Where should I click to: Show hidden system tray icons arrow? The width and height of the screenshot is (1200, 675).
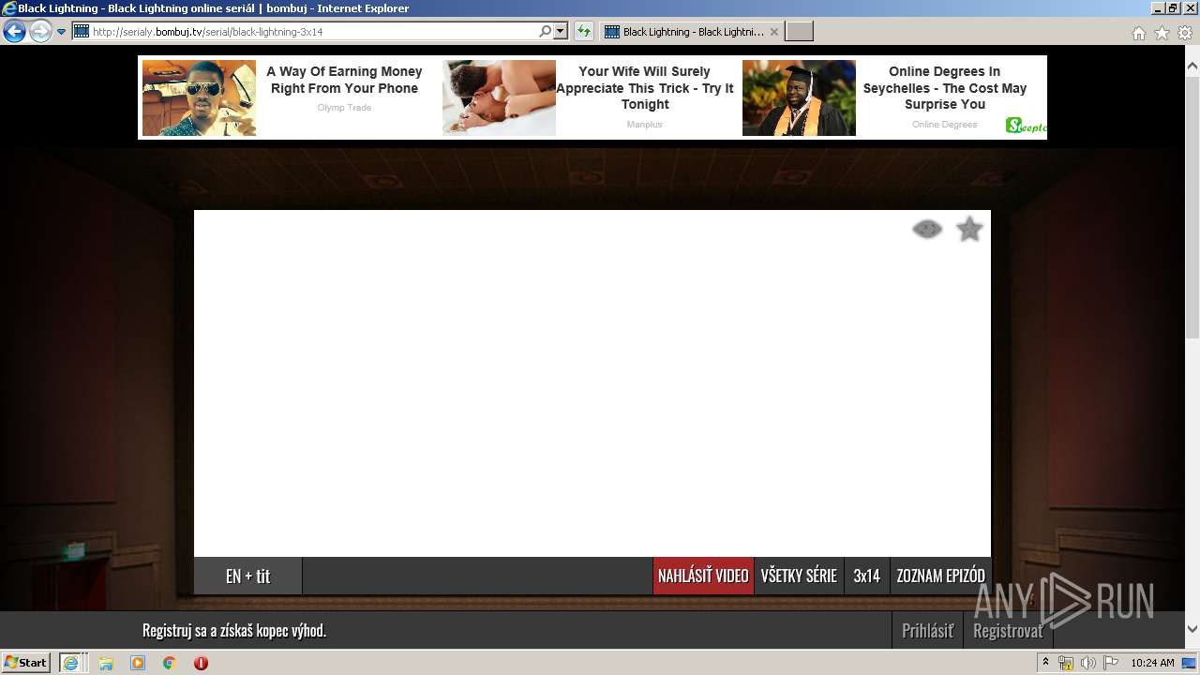1045,662
